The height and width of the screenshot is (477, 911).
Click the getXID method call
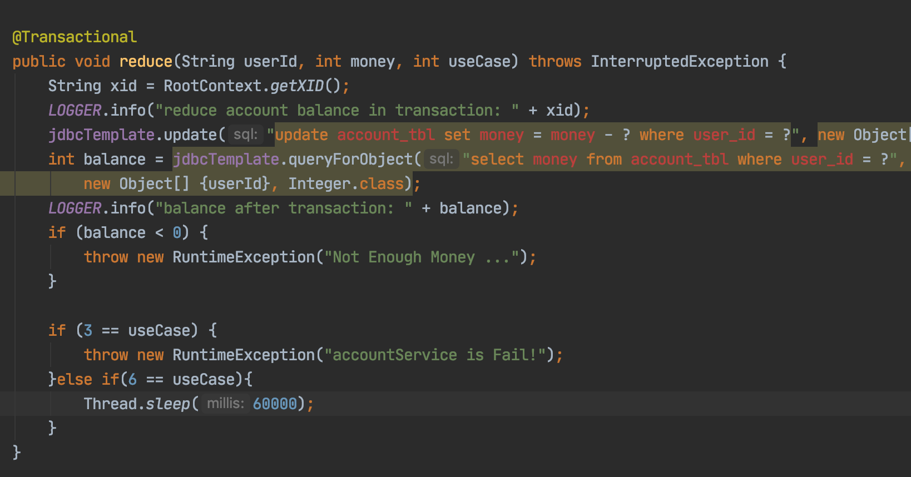(x=296, y=86)
